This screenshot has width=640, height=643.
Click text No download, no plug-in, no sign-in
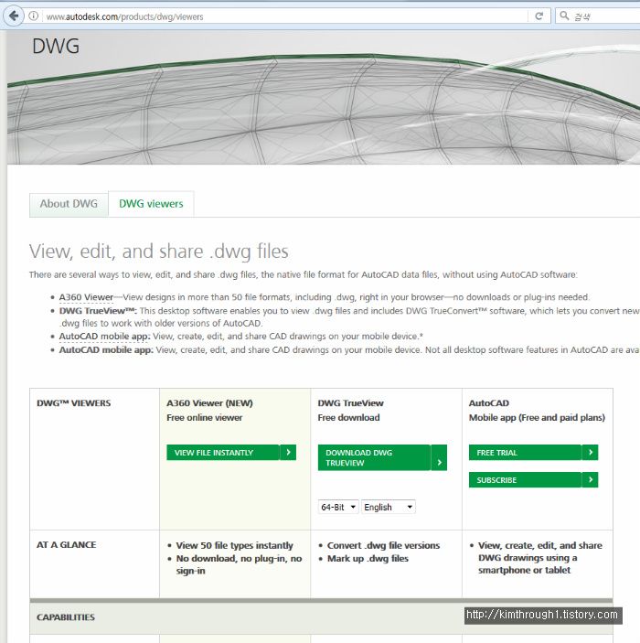point(239,564)
